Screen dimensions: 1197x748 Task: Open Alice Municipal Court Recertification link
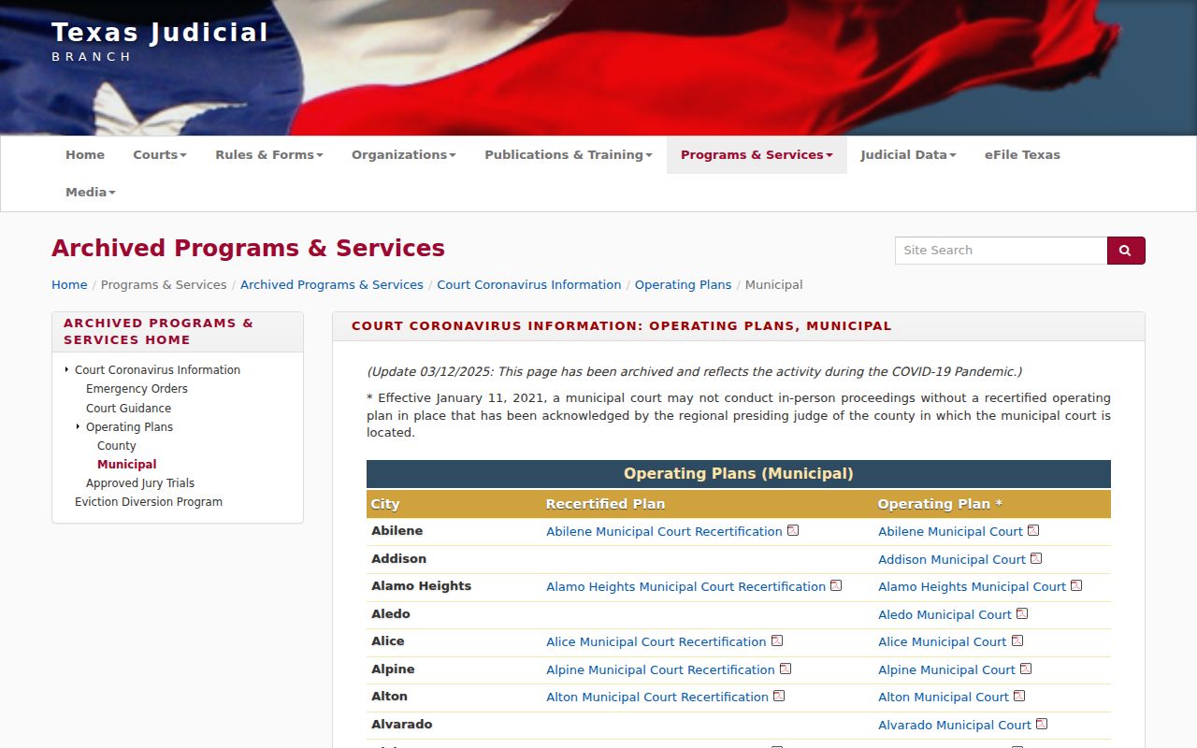(656, 641)
